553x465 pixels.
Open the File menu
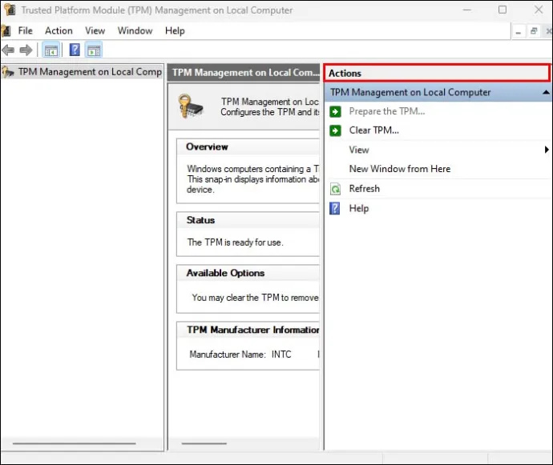(26, 30)
